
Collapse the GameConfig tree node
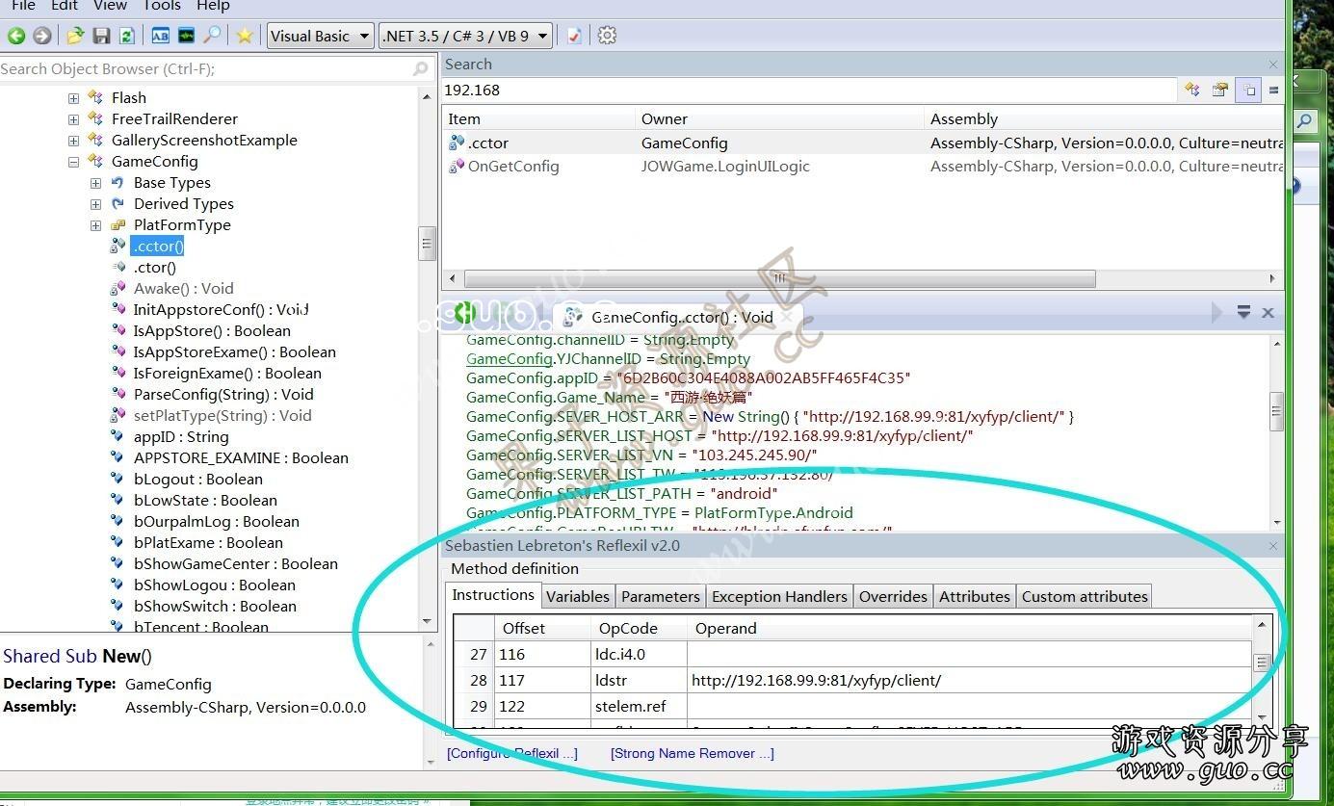(73, 162)
